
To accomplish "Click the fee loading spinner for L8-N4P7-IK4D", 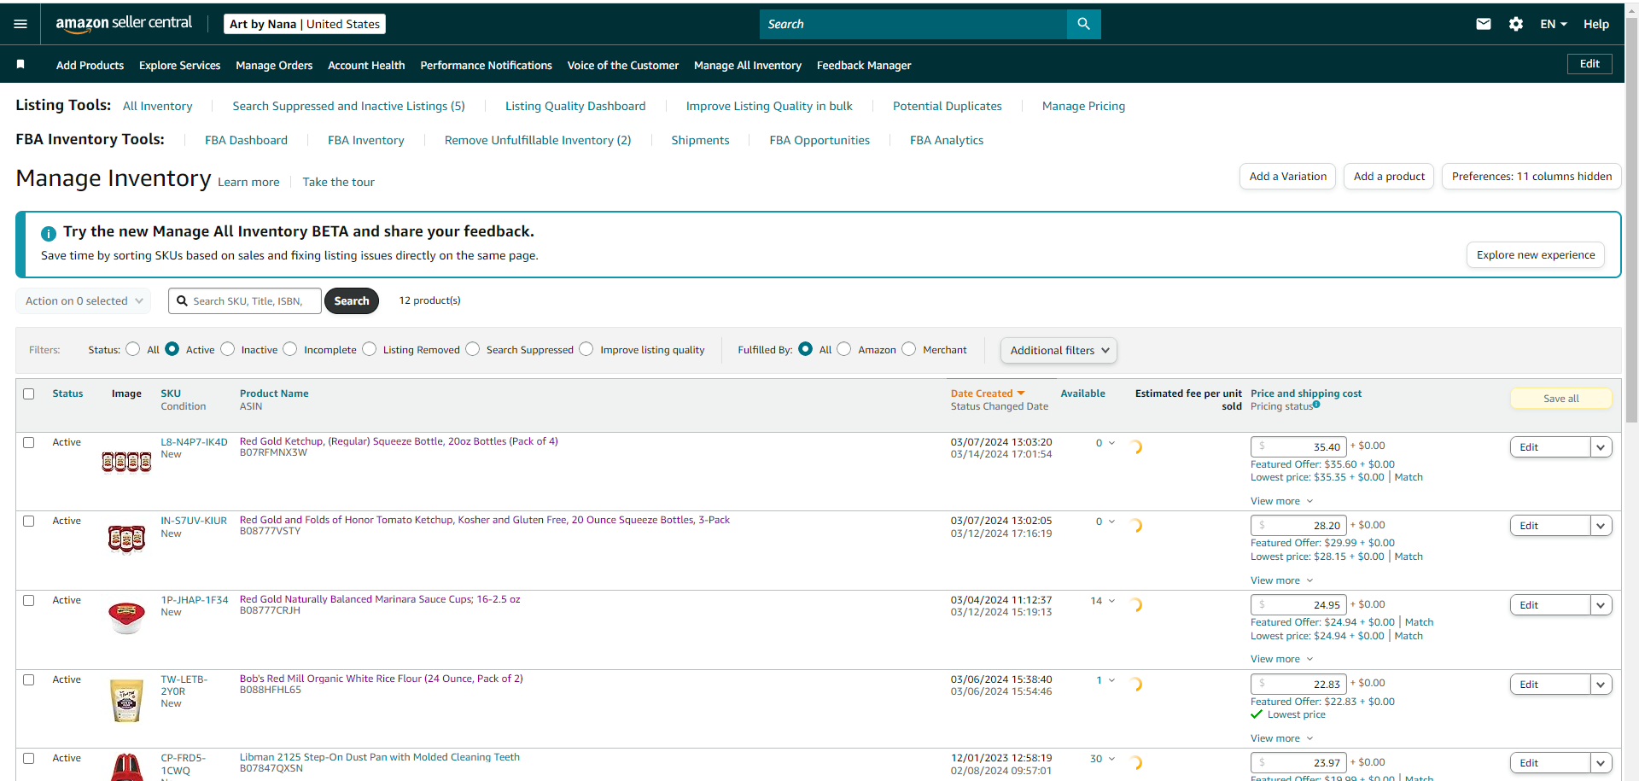I will click(1136, 446).
